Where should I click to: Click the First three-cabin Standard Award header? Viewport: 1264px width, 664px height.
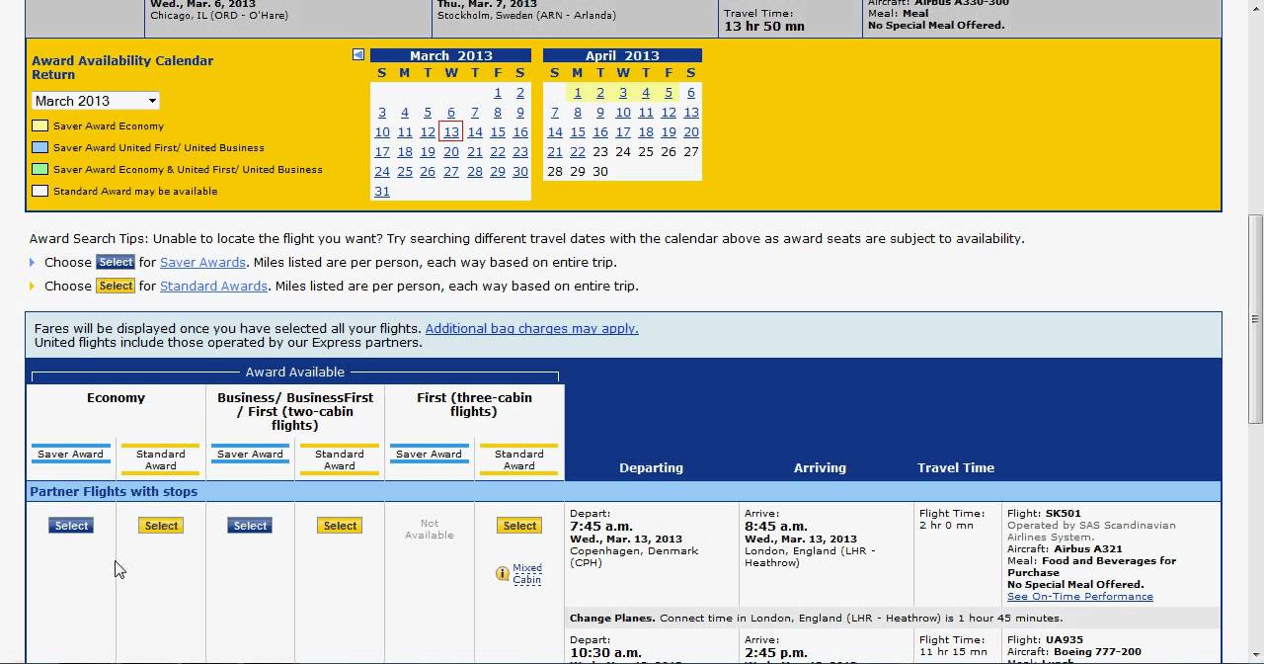click(x=518, y=459)
